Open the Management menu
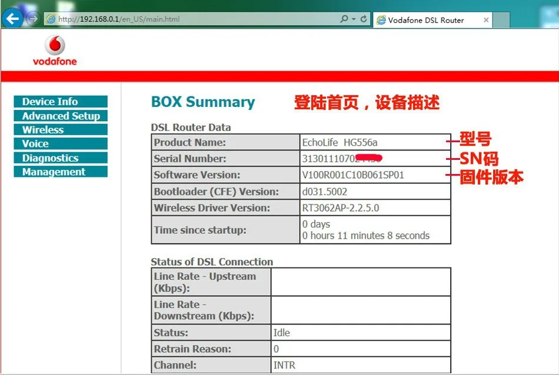 tap(61, 172)
